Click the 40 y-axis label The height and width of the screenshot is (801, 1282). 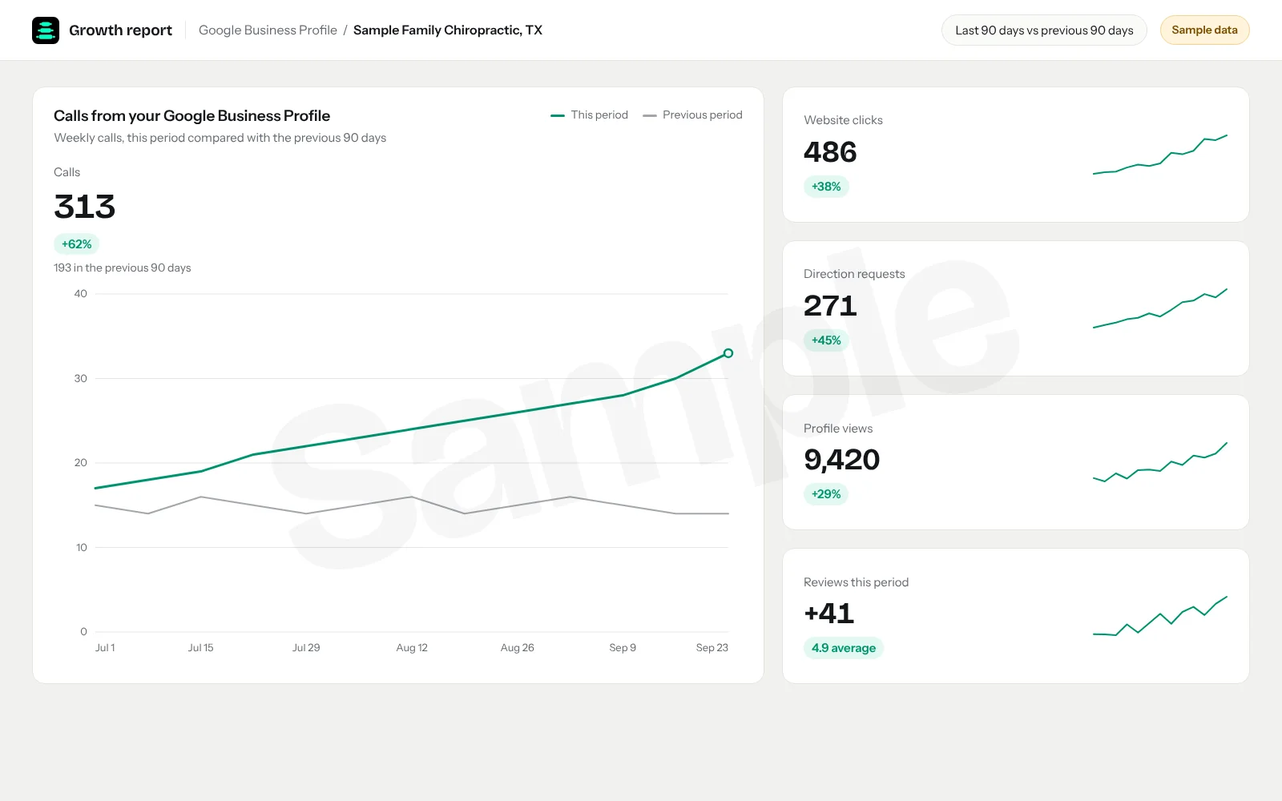pos(80,294)
